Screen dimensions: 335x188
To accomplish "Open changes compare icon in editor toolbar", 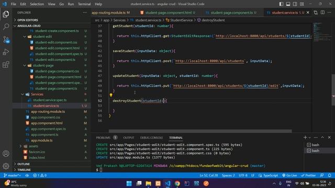I will click(316, 13).
